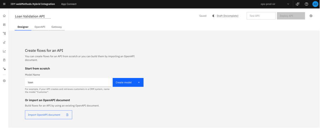
Task: Click the Create model button
Action: tap(128, 82)
